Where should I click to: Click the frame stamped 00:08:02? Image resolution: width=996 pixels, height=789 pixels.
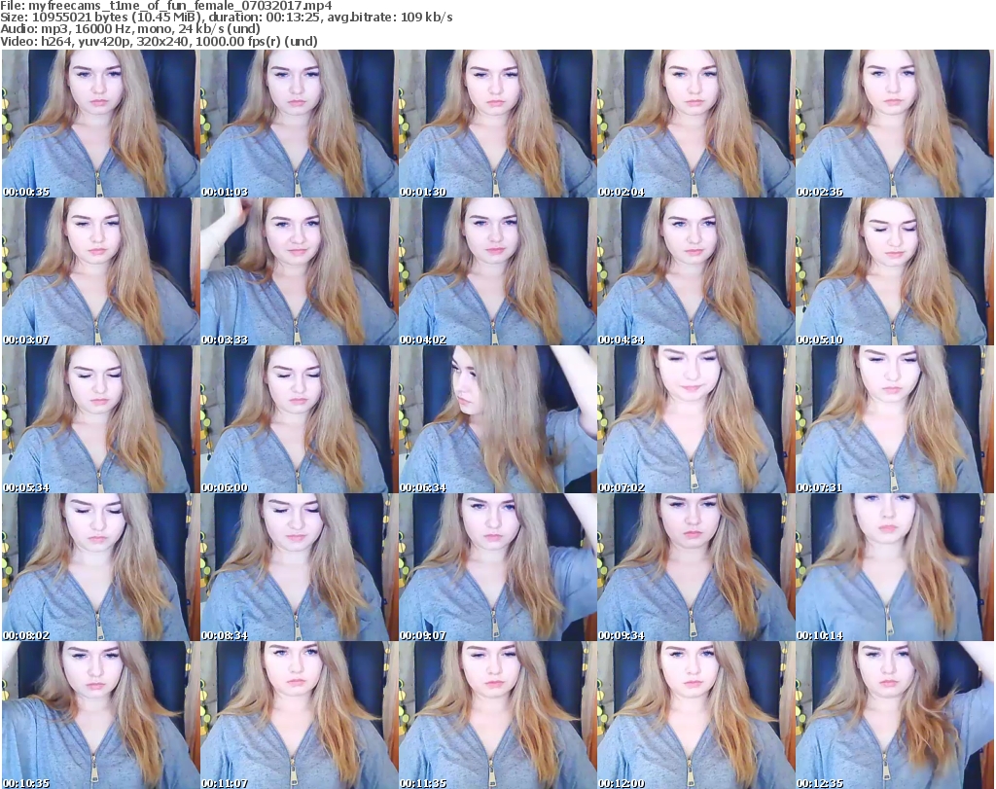[x=100, y=567]
